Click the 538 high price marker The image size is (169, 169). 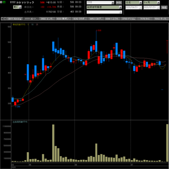tap(99, 31)
